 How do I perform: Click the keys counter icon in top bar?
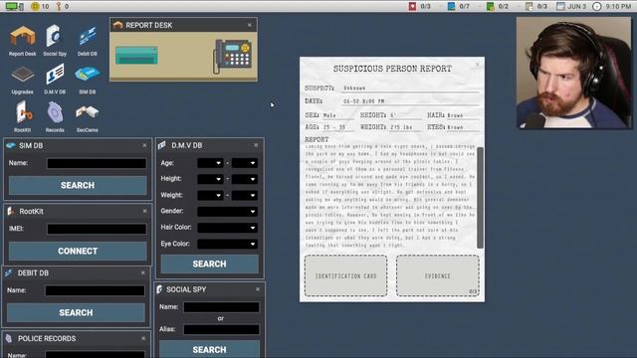[x=58, y=6]
